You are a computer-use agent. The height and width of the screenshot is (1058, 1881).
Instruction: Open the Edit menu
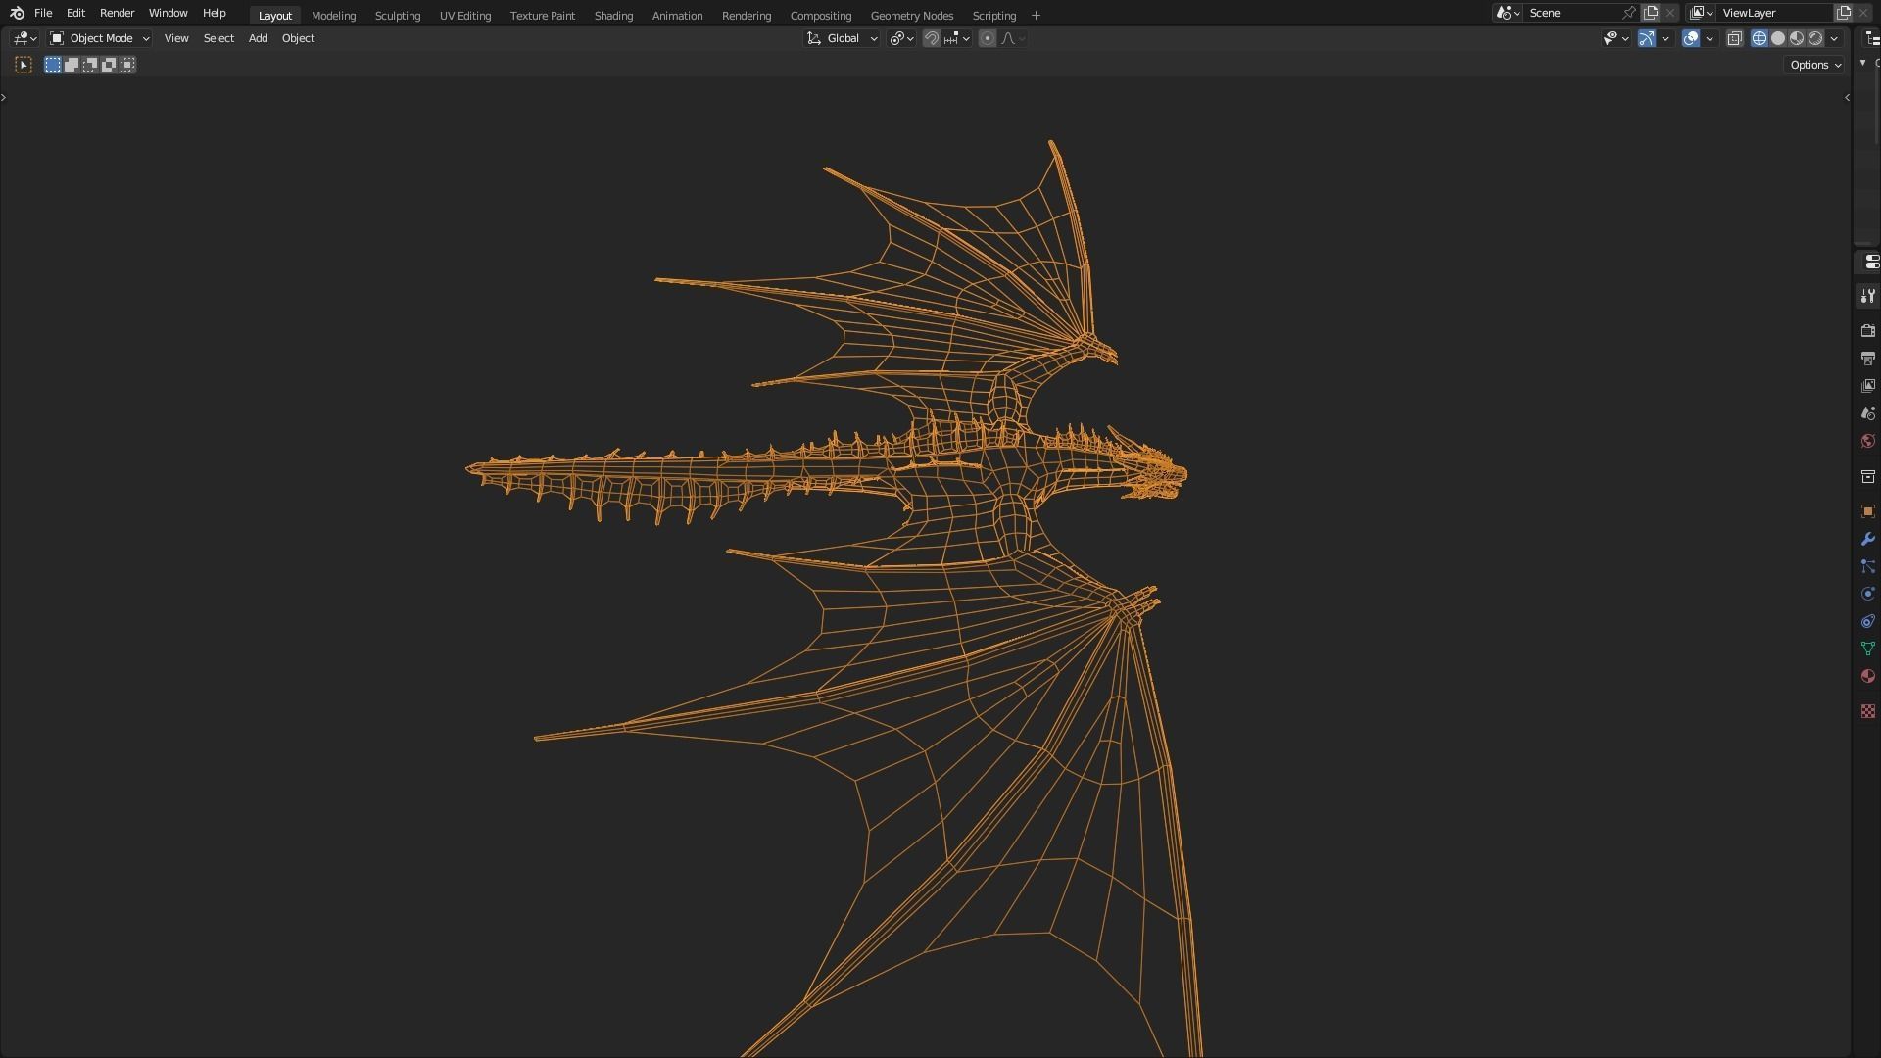[75, 13]
